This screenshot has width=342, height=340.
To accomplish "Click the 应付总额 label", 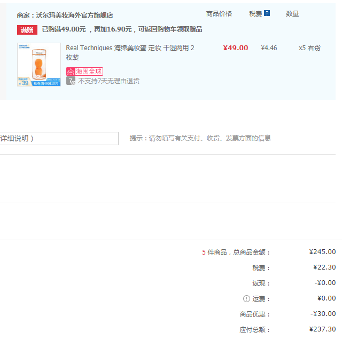I will click(255, 329).
